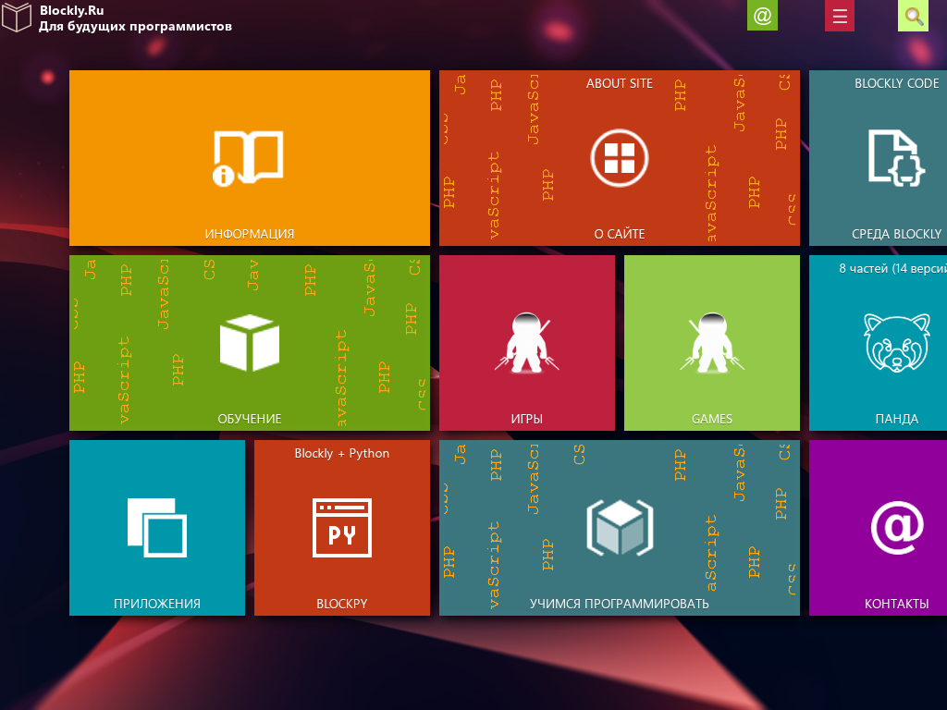Viewport: 947px width, 710px height.
Task: Open УЧИМСЯ ПРОГРАММИРОВАТЬ label
Action: pos(619,604)
